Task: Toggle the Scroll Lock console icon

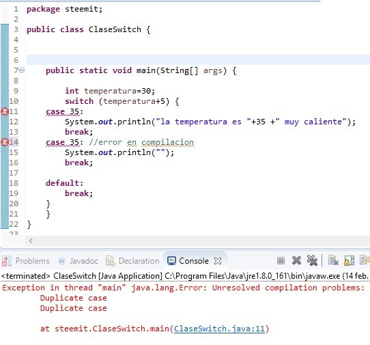Action: (349, 260)
